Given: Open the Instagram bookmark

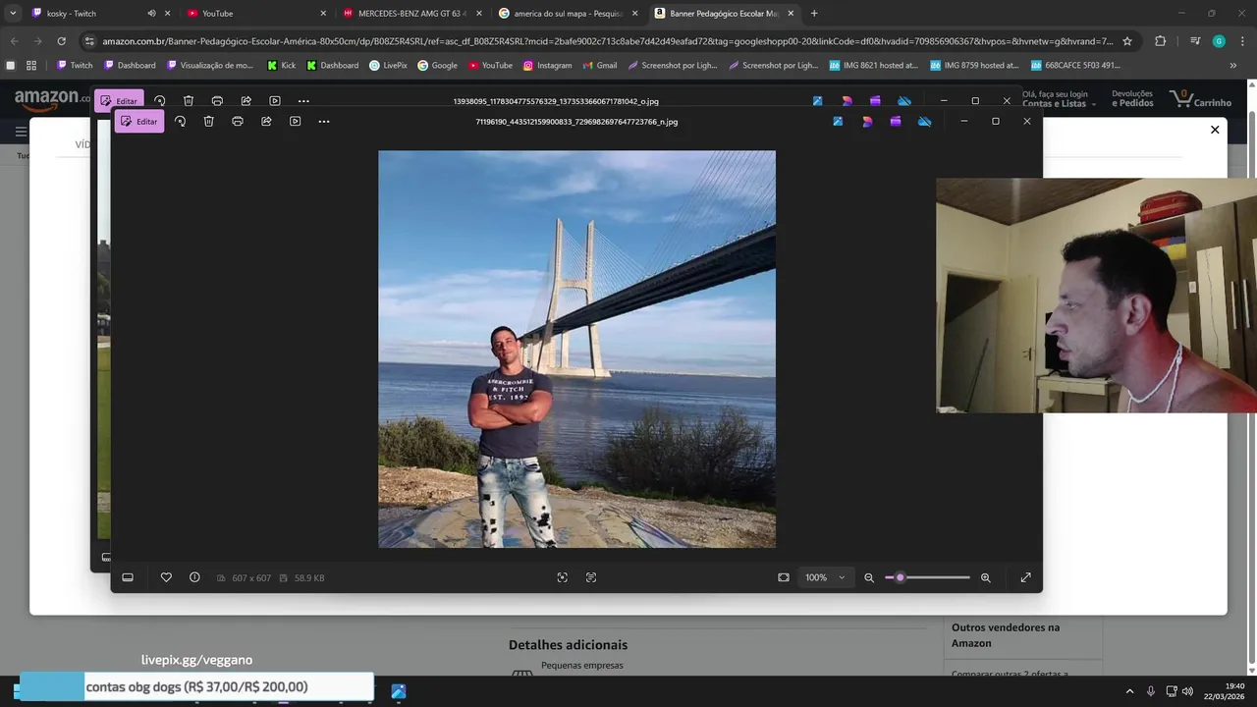Looking at the screenshot, I should [x=548, y=66].
